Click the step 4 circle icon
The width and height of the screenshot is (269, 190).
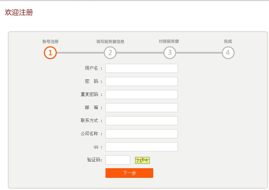click(x=228, y=53)
